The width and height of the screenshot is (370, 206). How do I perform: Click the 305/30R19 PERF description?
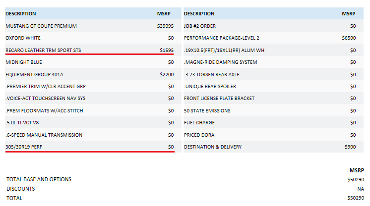pyautogui.click(x=24, y=147)
